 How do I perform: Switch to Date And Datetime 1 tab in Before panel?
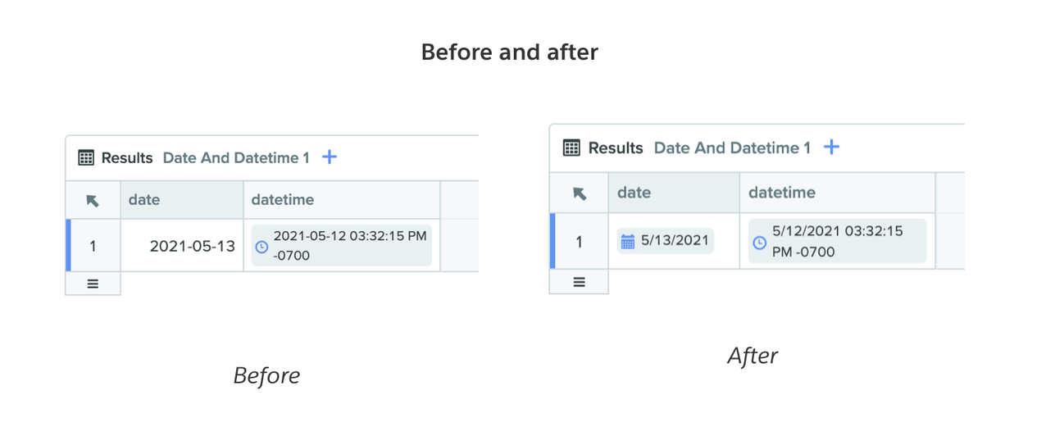click(x=236, y=157)
